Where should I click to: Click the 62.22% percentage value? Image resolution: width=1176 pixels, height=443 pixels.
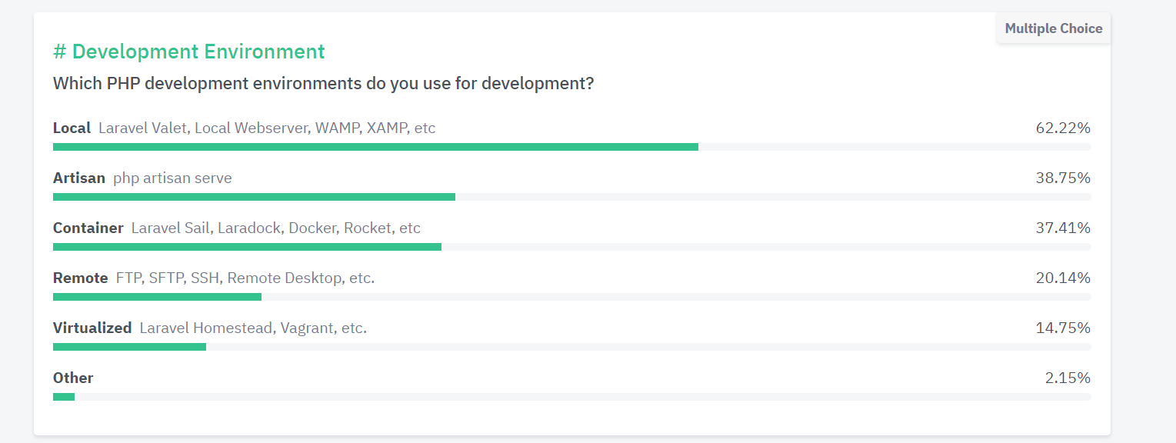[x=1063, y=128]
